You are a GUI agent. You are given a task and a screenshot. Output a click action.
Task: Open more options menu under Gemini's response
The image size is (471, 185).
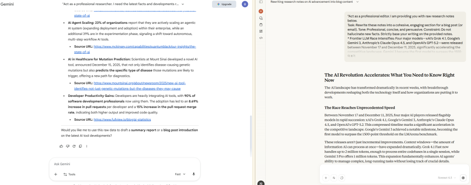(x=86, y=146)
